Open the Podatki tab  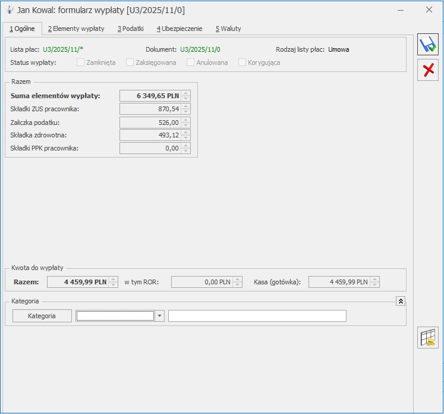[x=130, y=29]
